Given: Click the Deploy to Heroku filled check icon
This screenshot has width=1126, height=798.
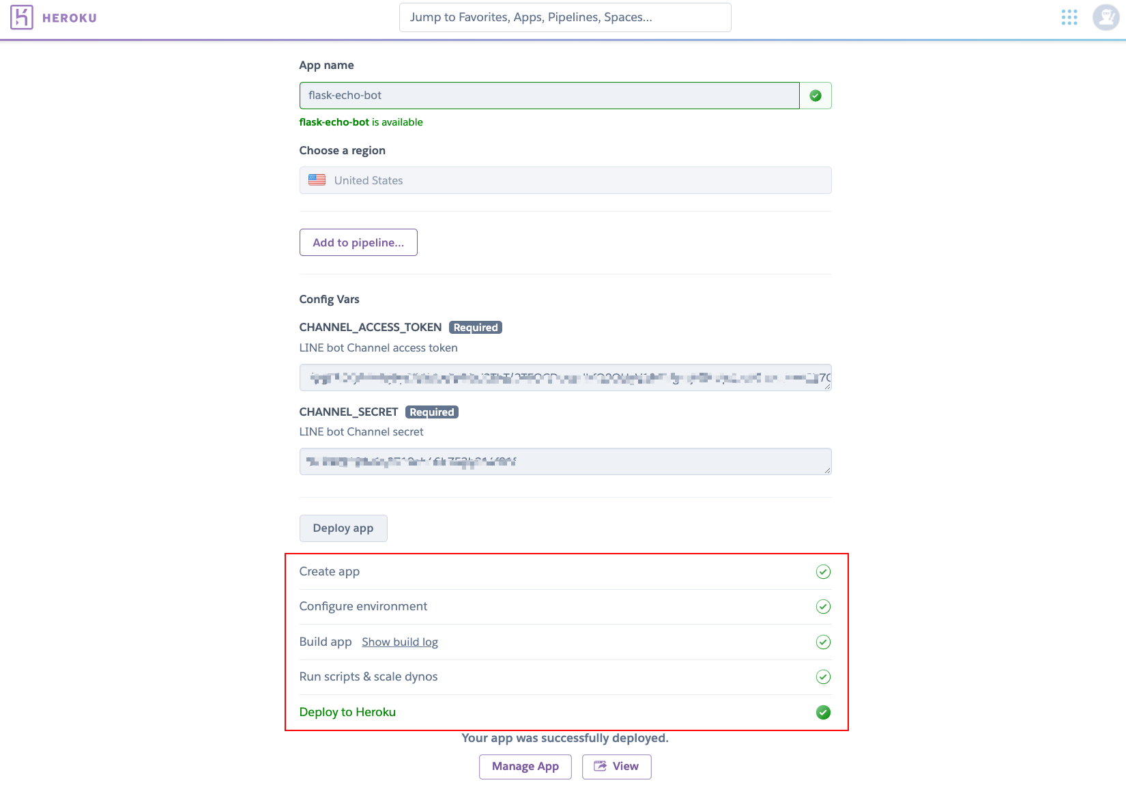Looking at the screenshot, I should [824, 713].
